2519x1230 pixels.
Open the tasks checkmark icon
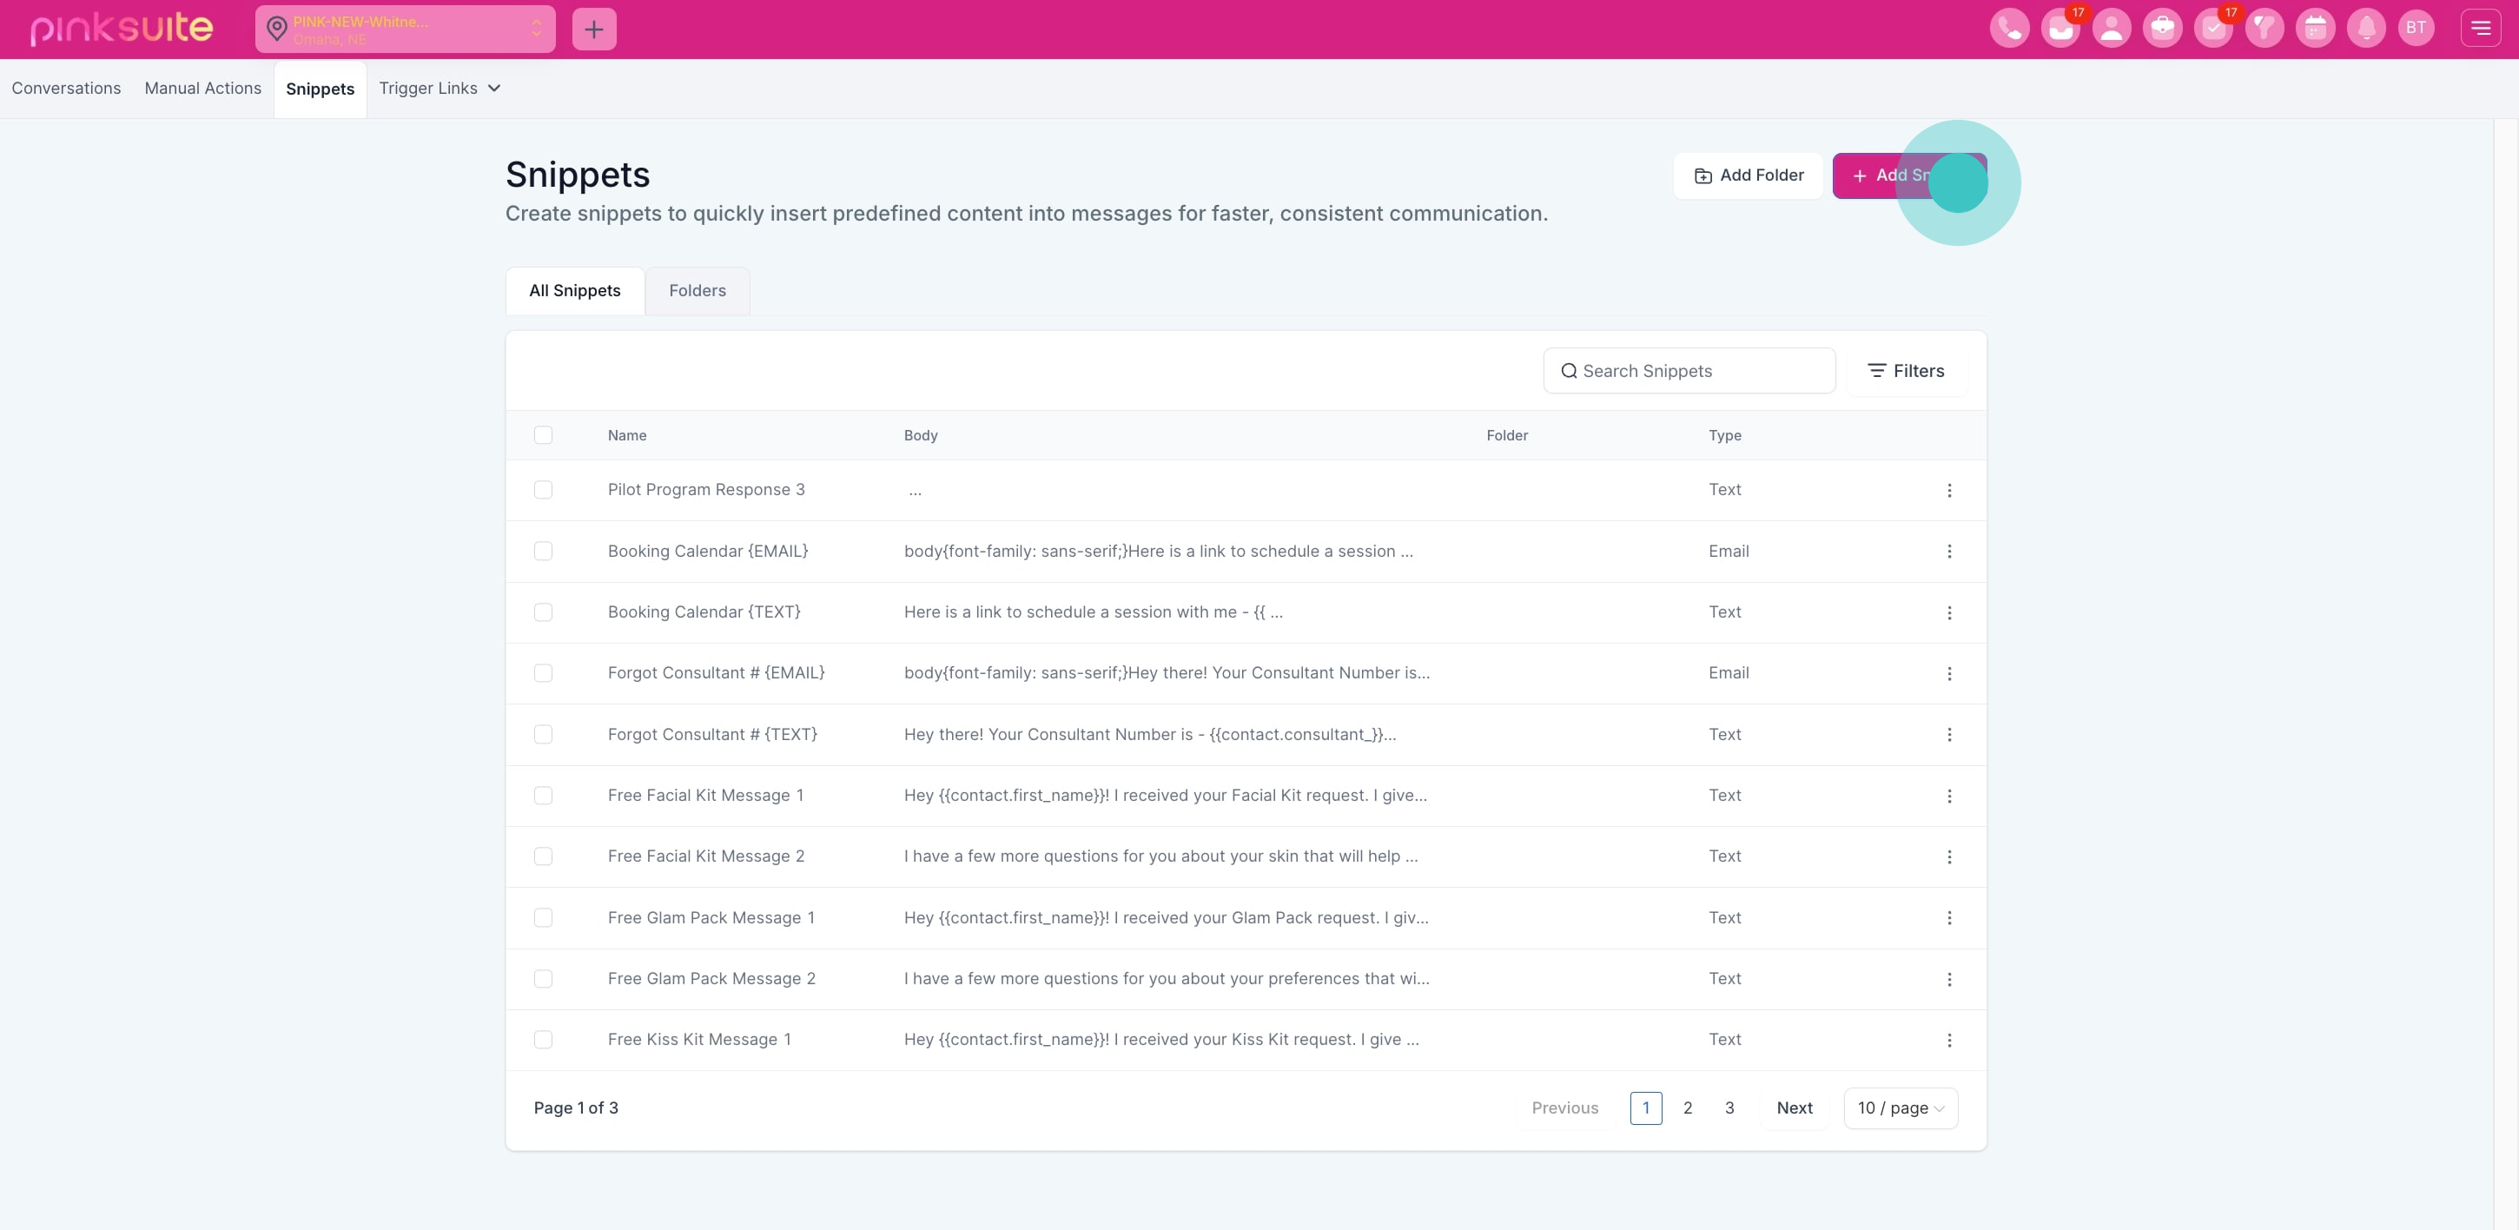pyautogui.click(x=2213, y=29)
